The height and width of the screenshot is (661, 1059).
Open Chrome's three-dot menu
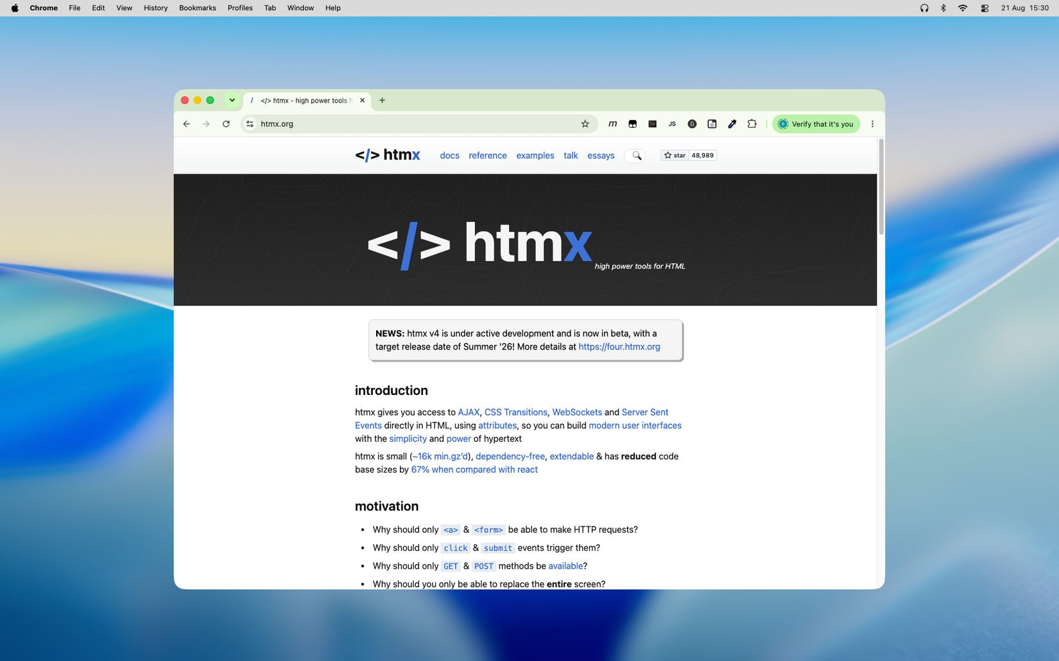[872, 124]
